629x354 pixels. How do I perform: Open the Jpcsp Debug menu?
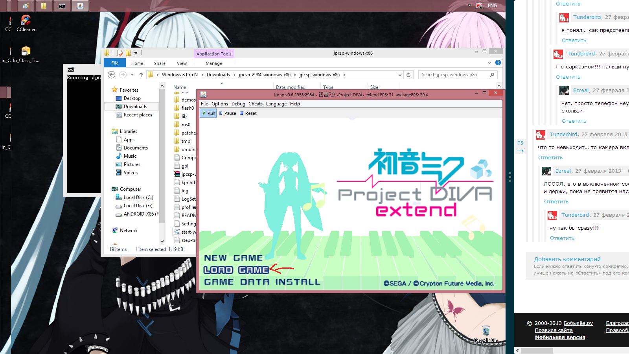(x=238, y=104)
